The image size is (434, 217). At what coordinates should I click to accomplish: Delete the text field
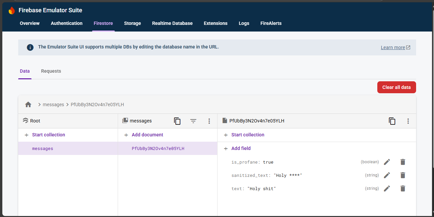pyautogui.click(x=403, y=188)
